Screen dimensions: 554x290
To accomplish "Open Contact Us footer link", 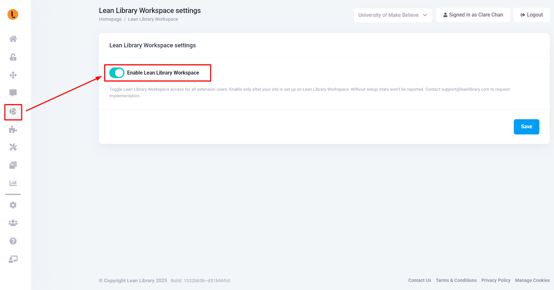I will [x=419, y=280].
